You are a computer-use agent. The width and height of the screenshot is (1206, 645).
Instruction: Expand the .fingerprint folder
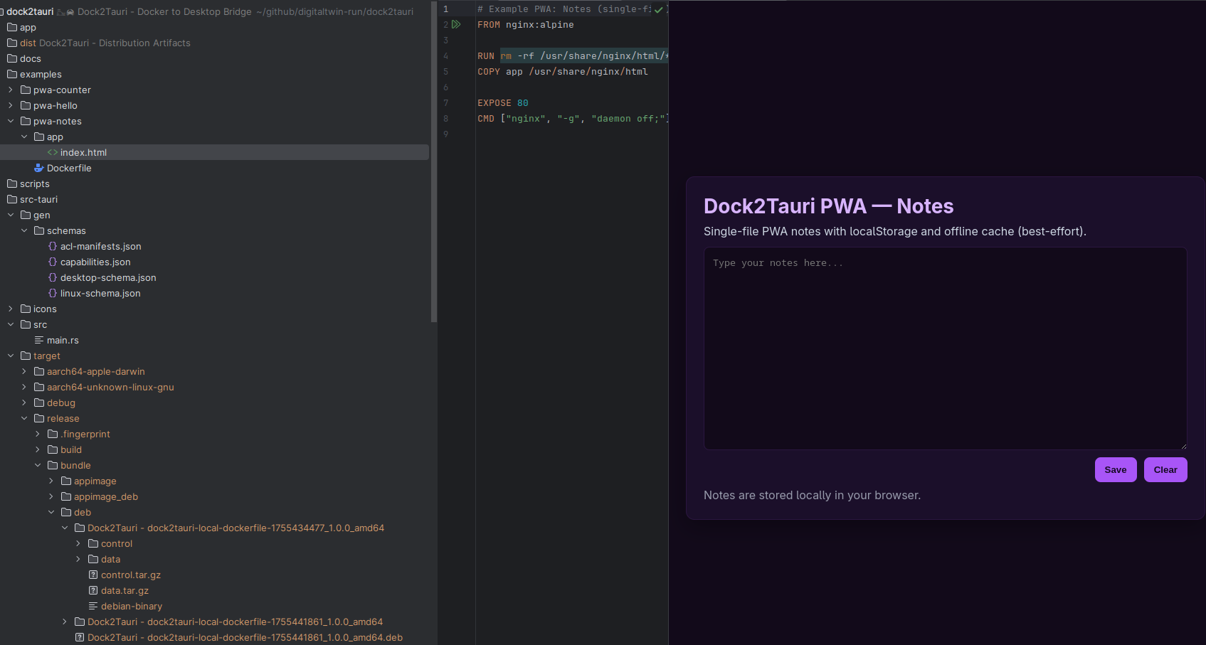tap(38, 434)
